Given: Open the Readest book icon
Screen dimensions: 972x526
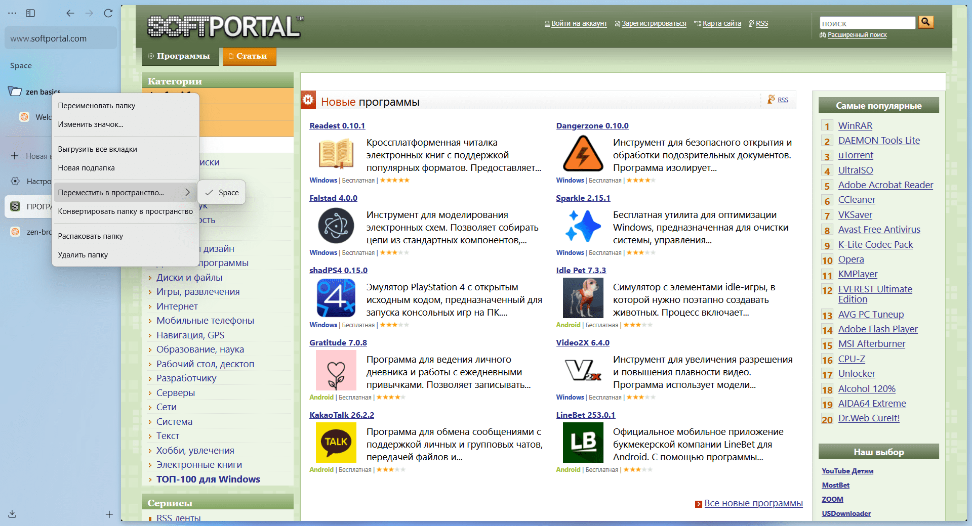Looking at the screenshot, I should pos(336,154).
